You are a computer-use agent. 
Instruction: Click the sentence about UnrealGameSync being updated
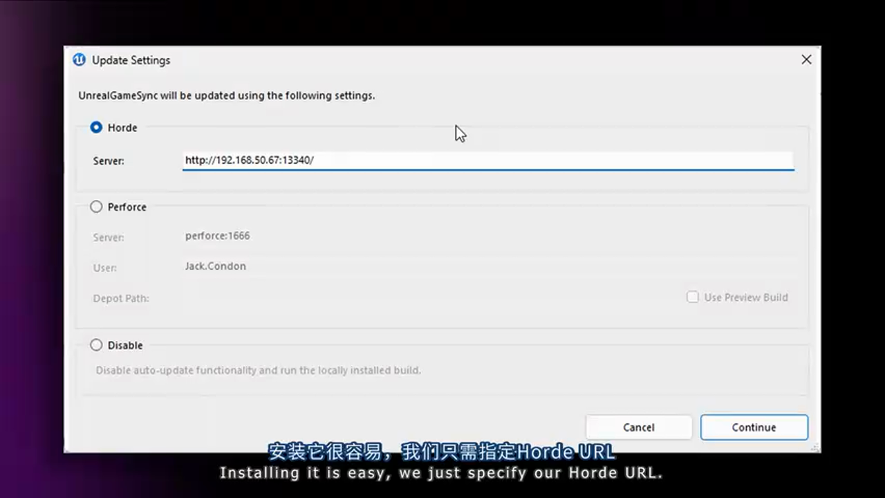point(227,95)
